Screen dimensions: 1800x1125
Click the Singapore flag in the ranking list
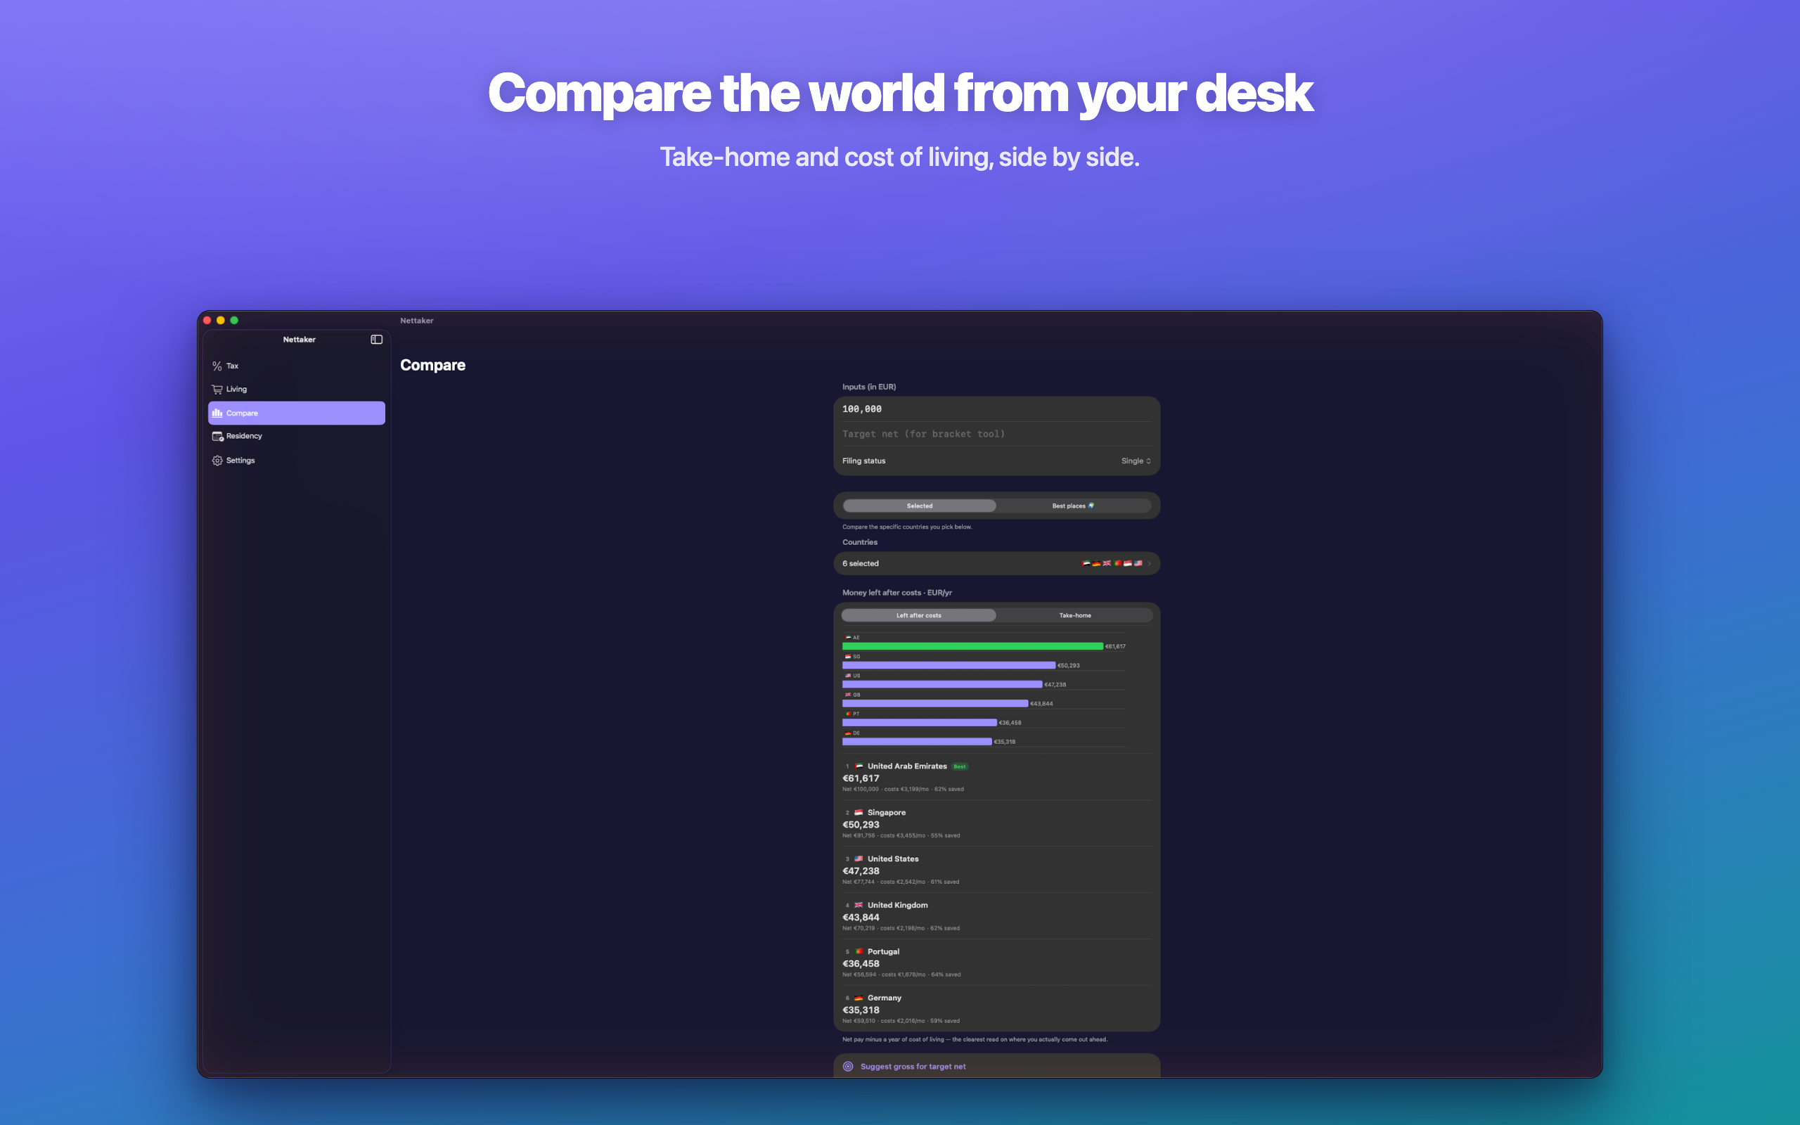(859, 811)
